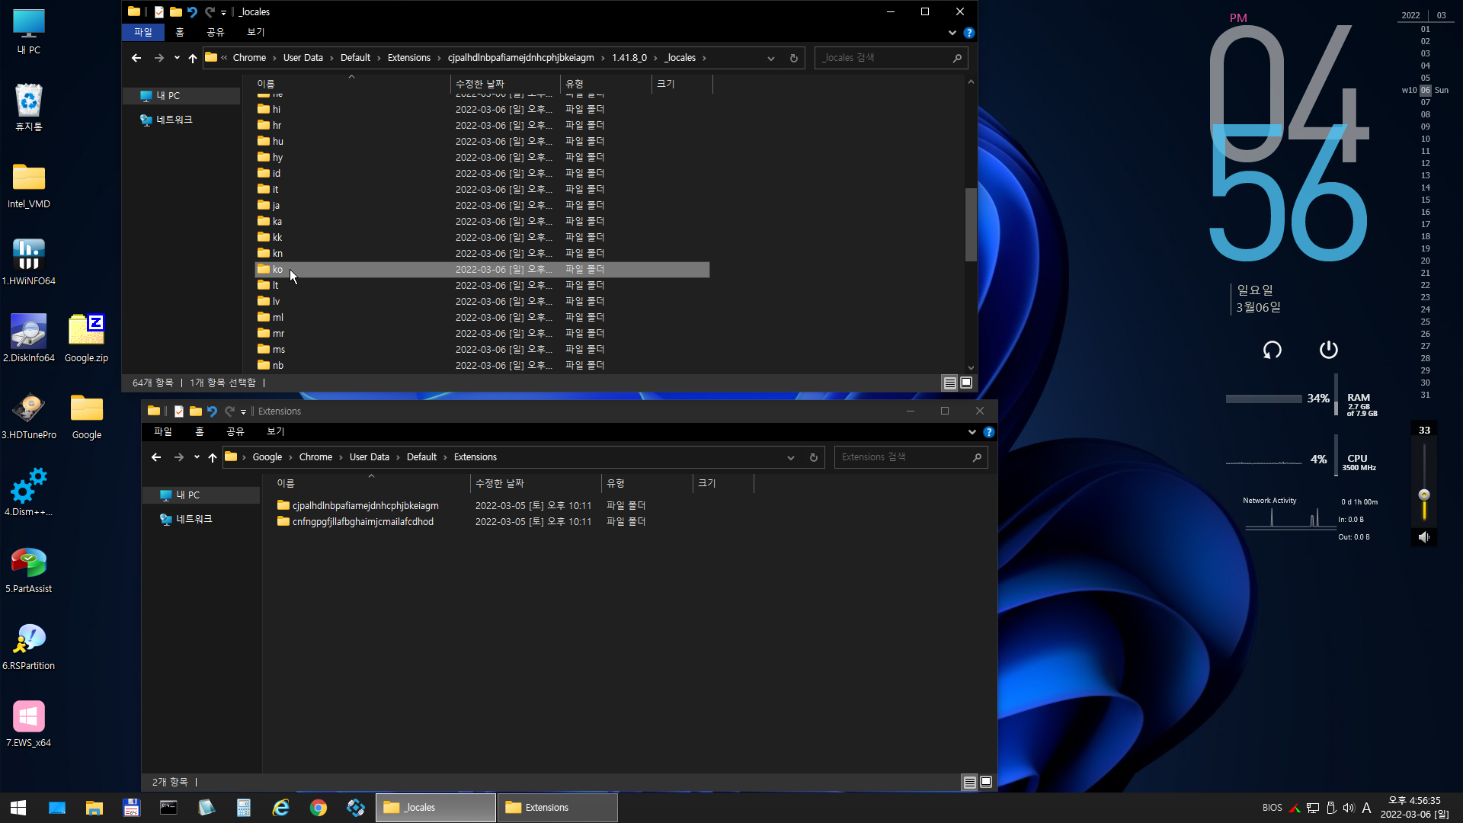
Task: Go up one level in Extensions window
Action: pos(213,457)
